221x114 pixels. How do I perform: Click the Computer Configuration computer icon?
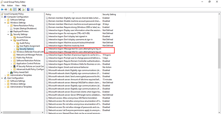5,17
